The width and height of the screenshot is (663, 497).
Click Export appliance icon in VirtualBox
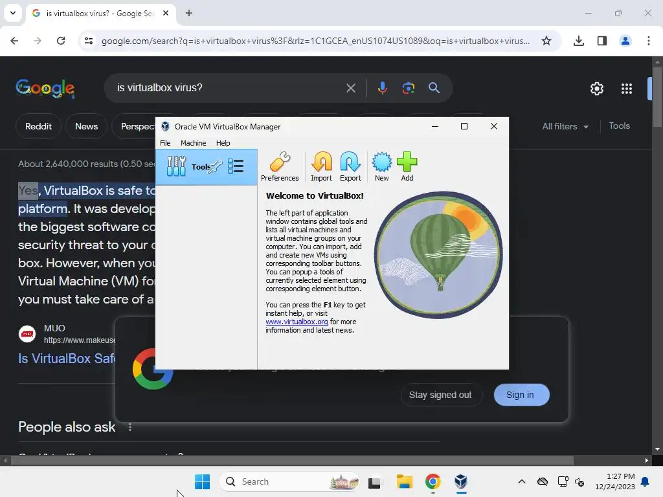point(350,166)
